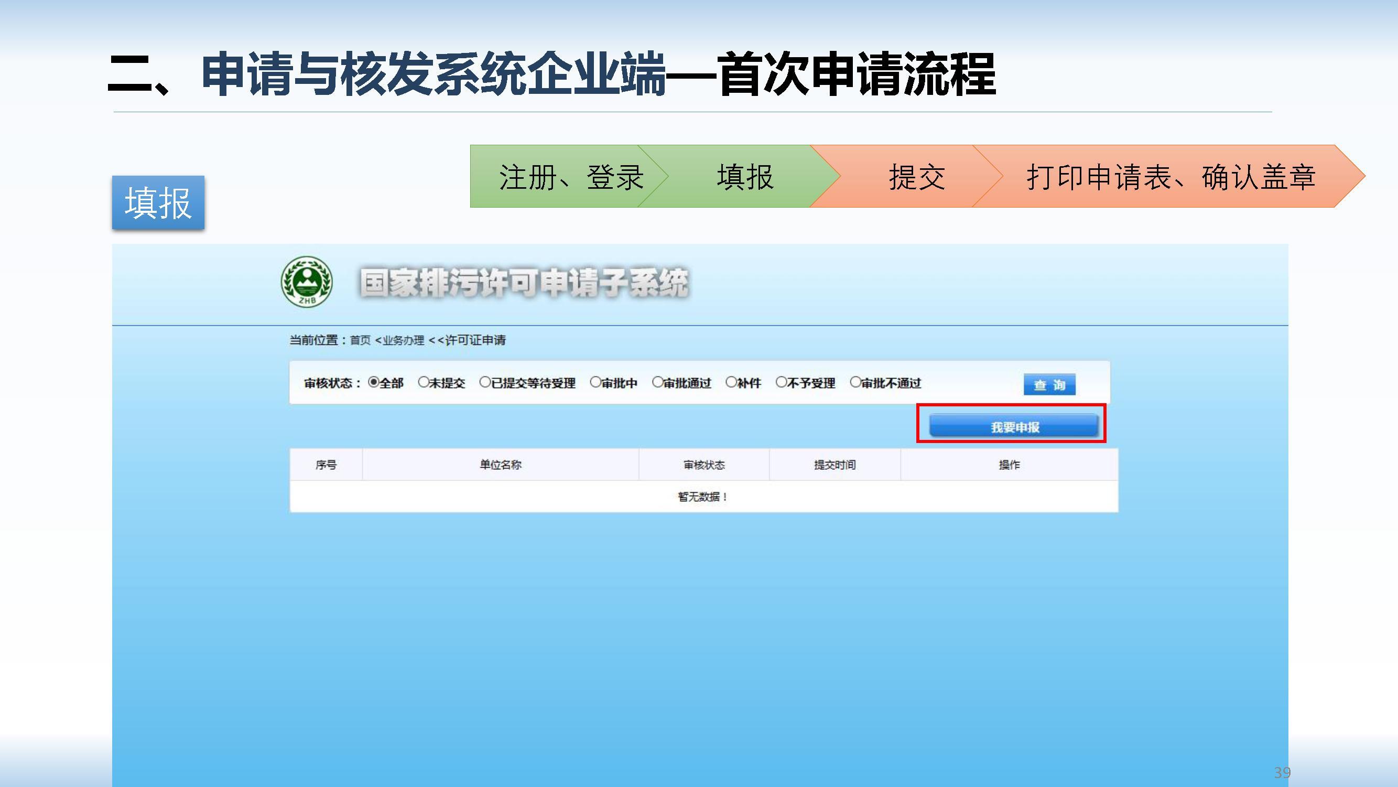Screen dimensions: 1398x787
Task: Select the 未提交 status radio
Action: [x=424, y=382]
